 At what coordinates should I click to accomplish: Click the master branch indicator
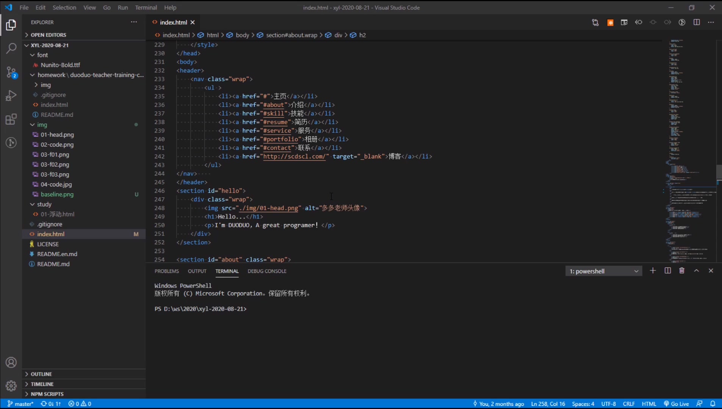click(20, 404)
